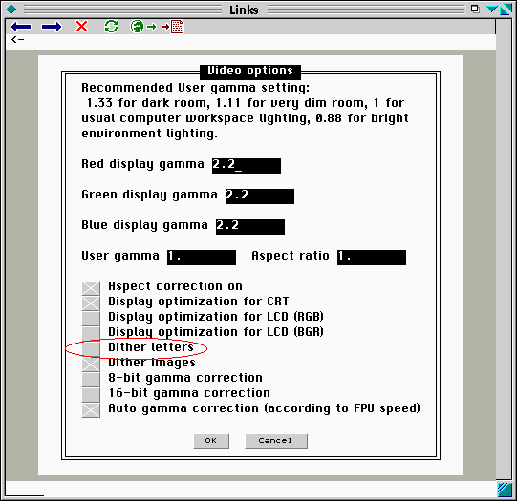Click the blue back arrow icon

click(x=21, y=27)
